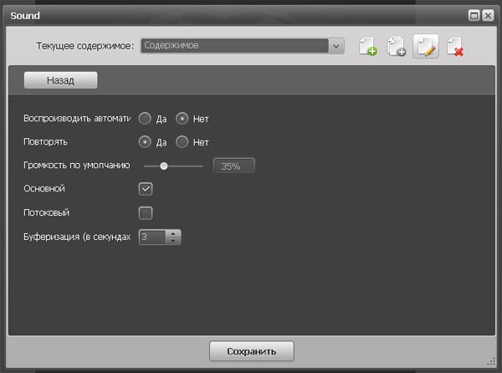Viewport: 502px width, 373px height.
Task: Increase buffering seconds with up arrow
Action: coord(173,233)
